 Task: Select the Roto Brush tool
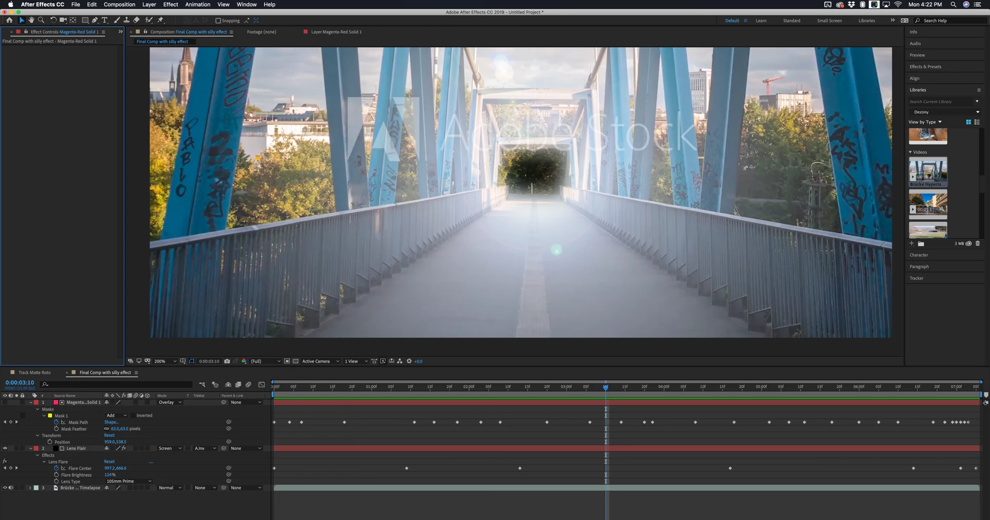click(x=149, y=20)
